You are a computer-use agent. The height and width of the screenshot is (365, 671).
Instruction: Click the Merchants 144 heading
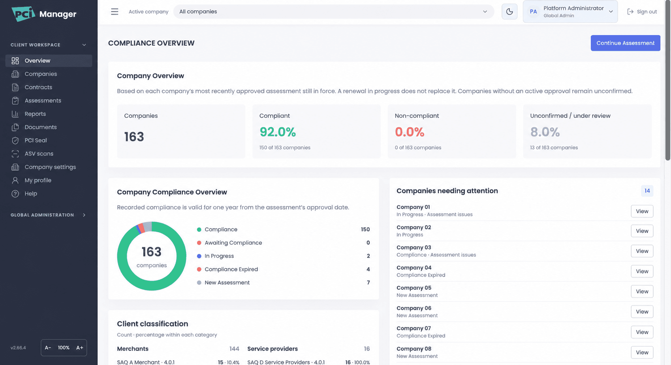click(178, 349)
